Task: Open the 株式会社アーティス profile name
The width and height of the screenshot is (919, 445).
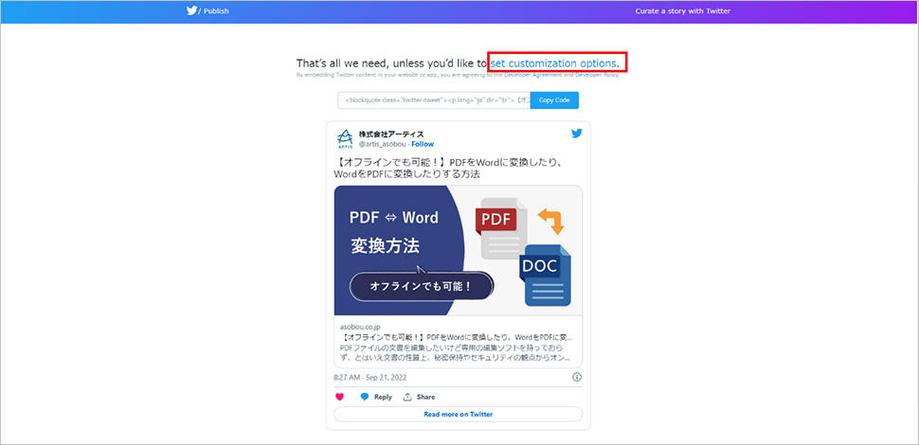Action: click(x=391, y=134)
